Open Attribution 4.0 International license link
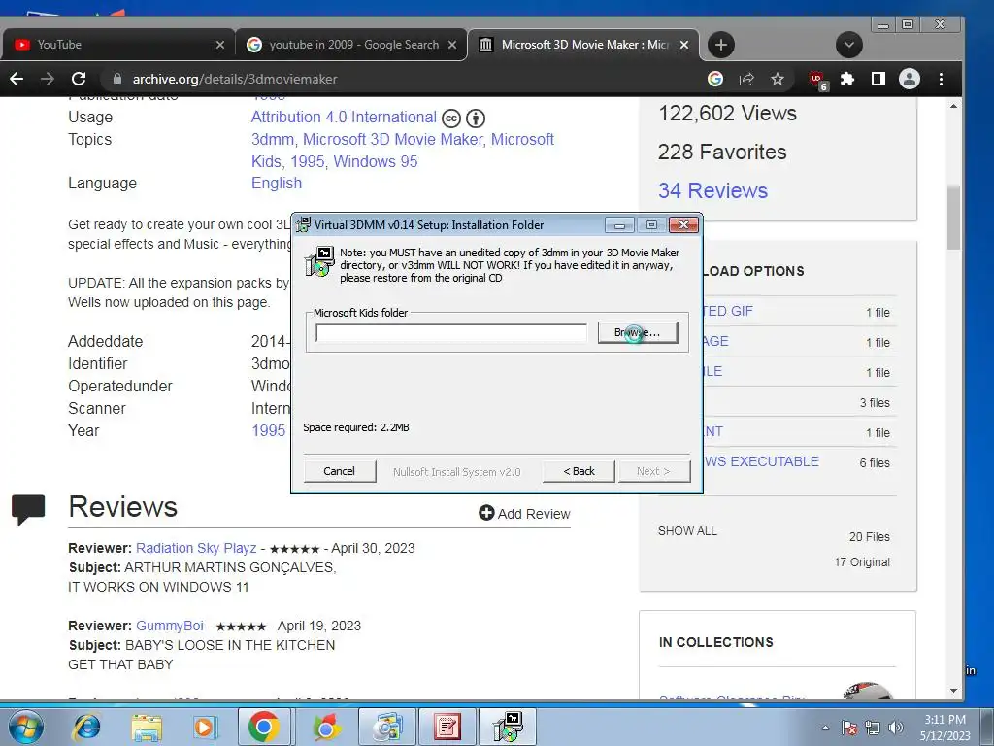 tap(344, 118)
